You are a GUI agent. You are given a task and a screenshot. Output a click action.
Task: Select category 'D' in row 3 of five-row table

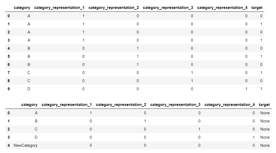[x=36, y=137]
